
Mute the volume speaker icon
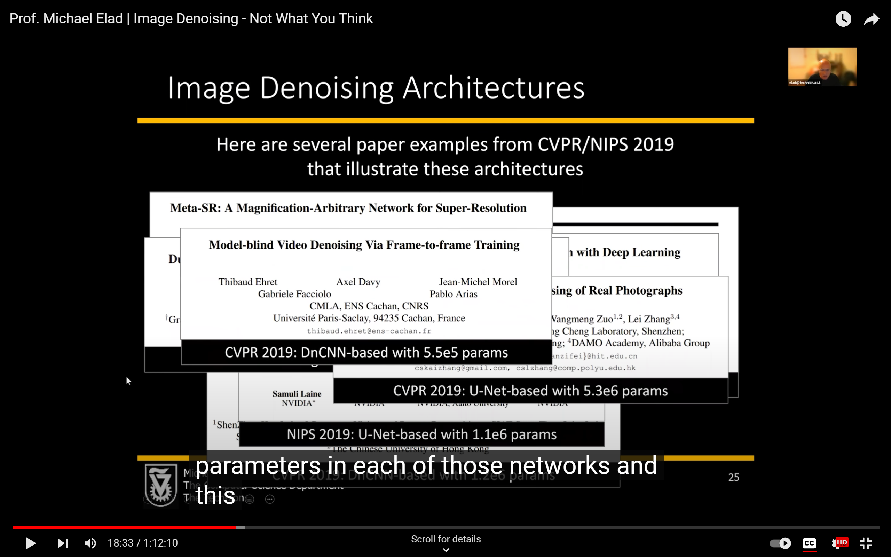(90, 543)
